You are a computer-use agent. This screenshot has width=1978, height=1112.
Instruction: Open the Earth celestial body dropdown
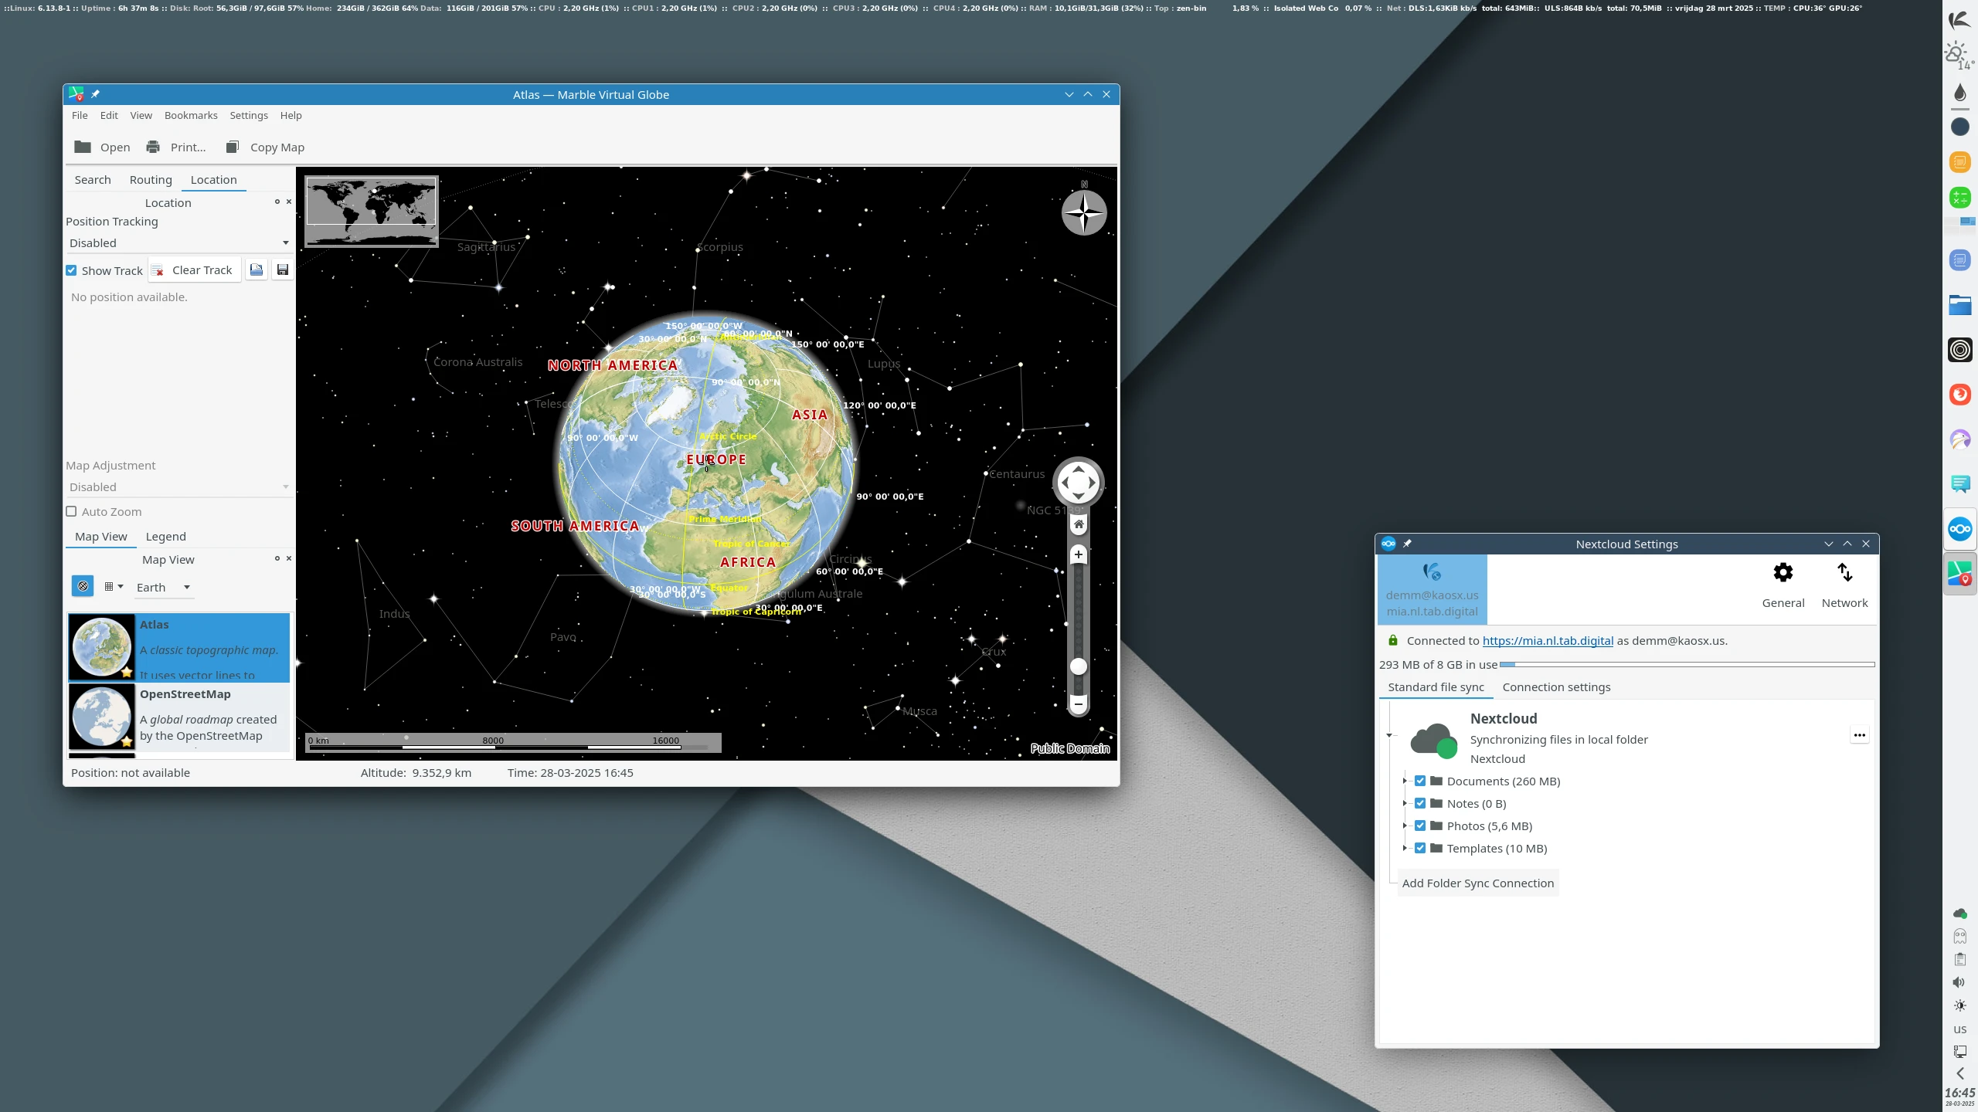tap(163, 587)
